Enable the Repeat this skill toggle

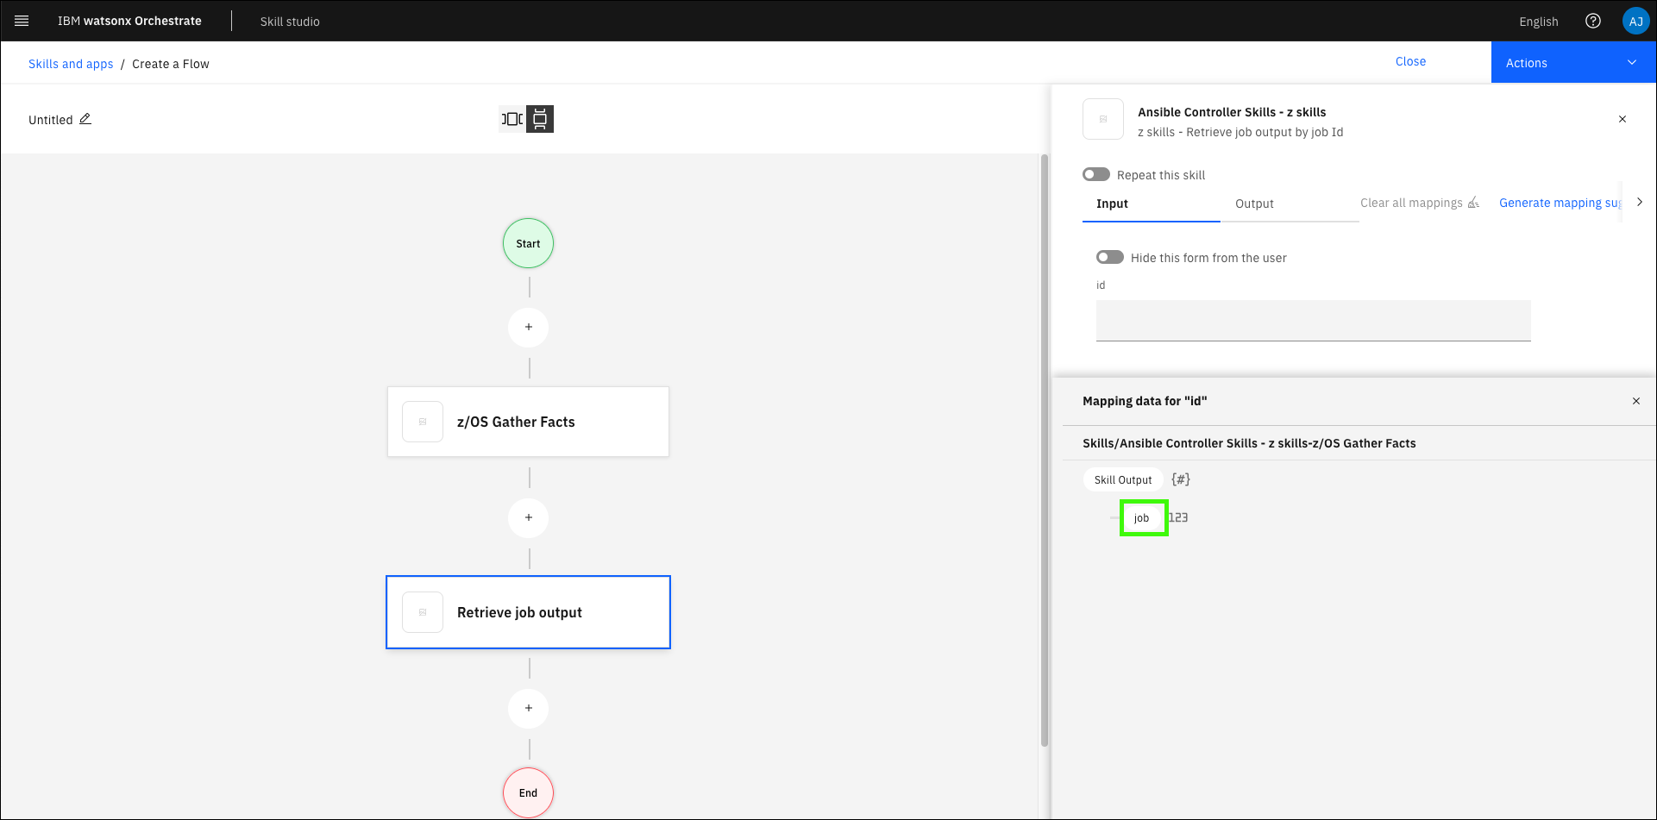pos(1096,175)
